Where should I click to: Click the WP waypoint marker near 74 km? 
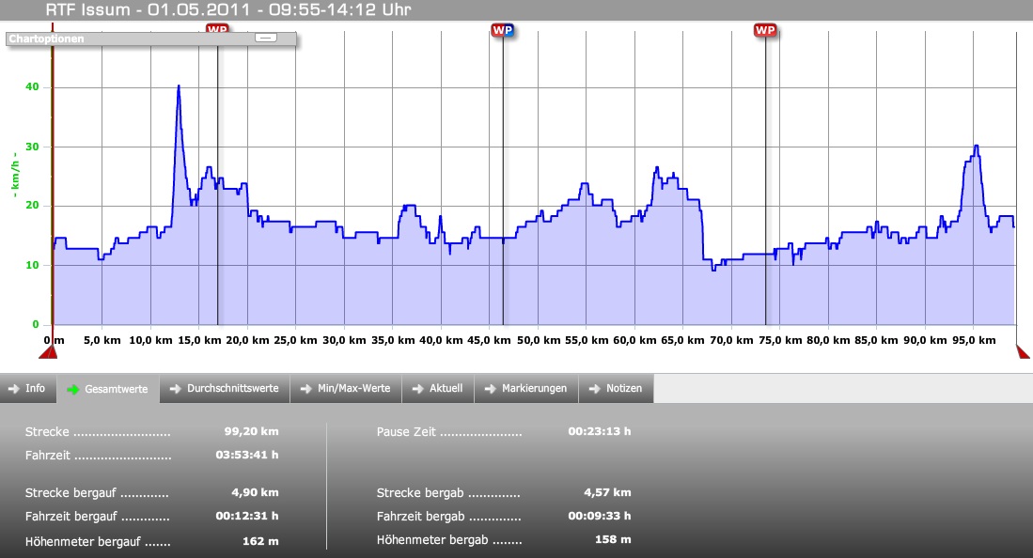765,30
